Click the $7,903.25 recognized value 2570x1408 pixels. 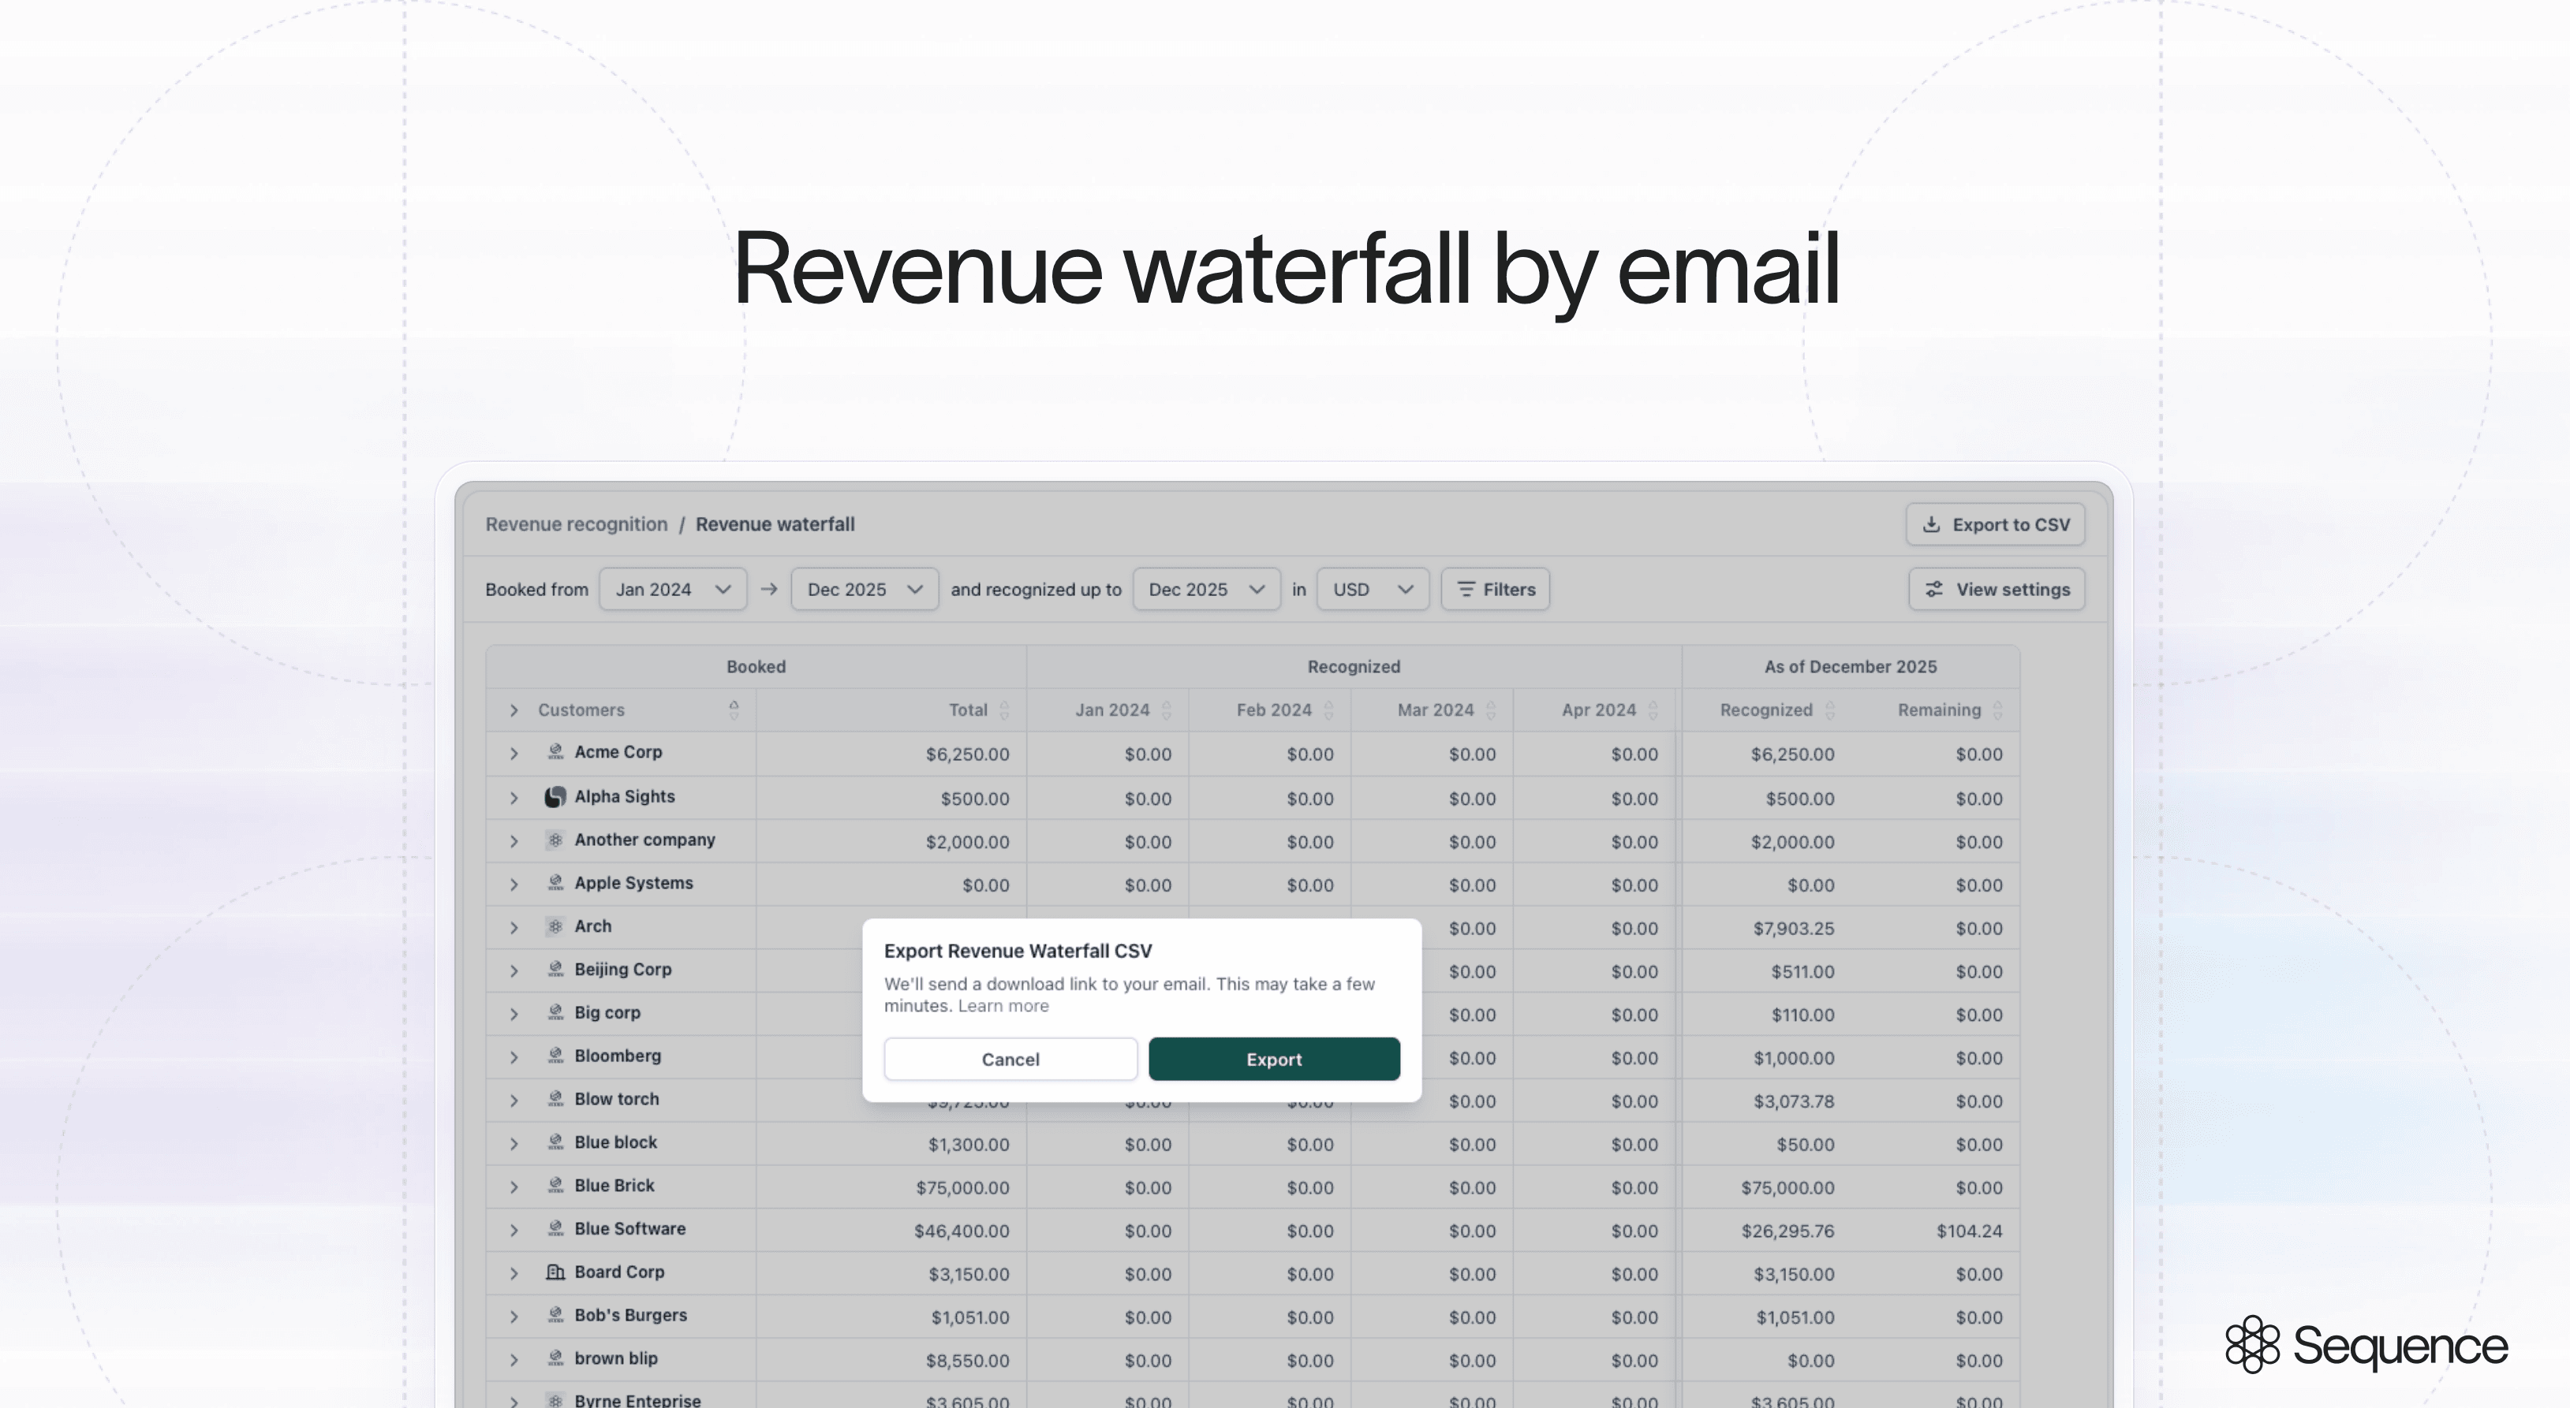tap(1794, 929)
